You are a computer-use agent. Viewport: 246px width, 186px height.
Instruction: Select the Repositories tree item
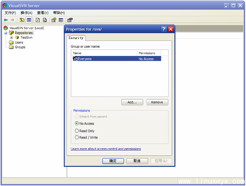tap(24, 33)
